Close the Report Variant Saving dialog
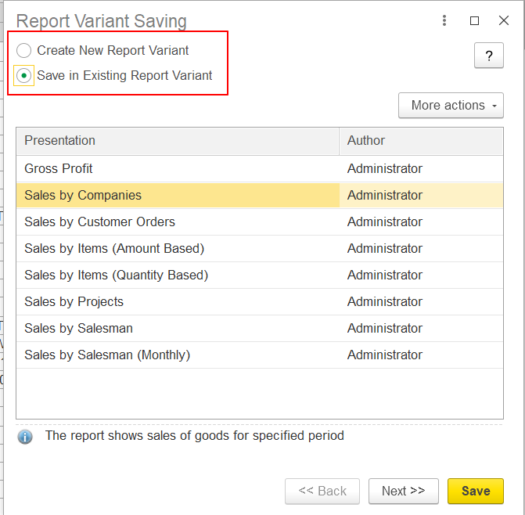This screenshot has width=525, height=515. click(504, 21)
